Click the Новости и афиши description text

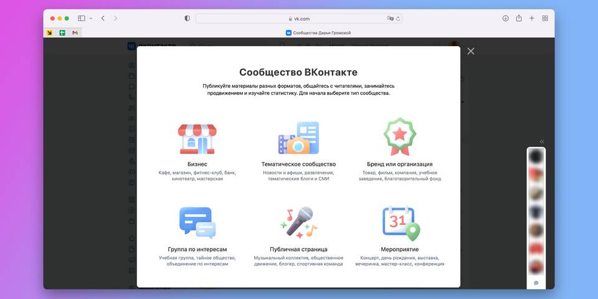(298, 176)
